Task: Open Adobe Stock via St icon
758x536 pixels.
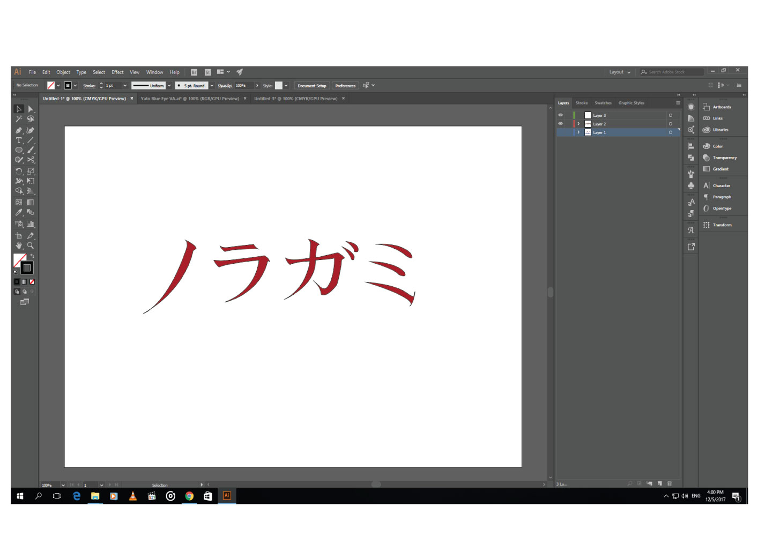Action: (207, 72)
